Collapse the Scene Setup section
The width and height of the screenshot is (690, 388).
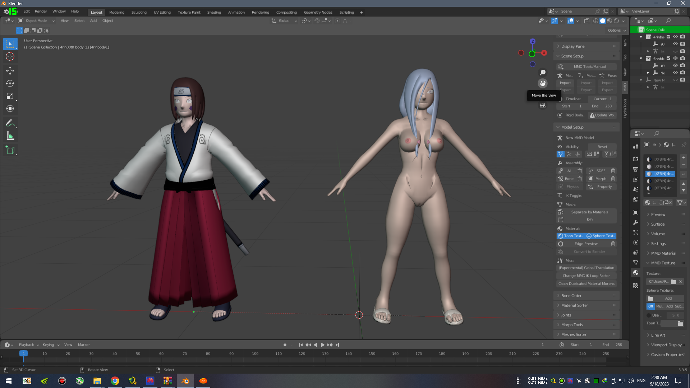[586, 56]
